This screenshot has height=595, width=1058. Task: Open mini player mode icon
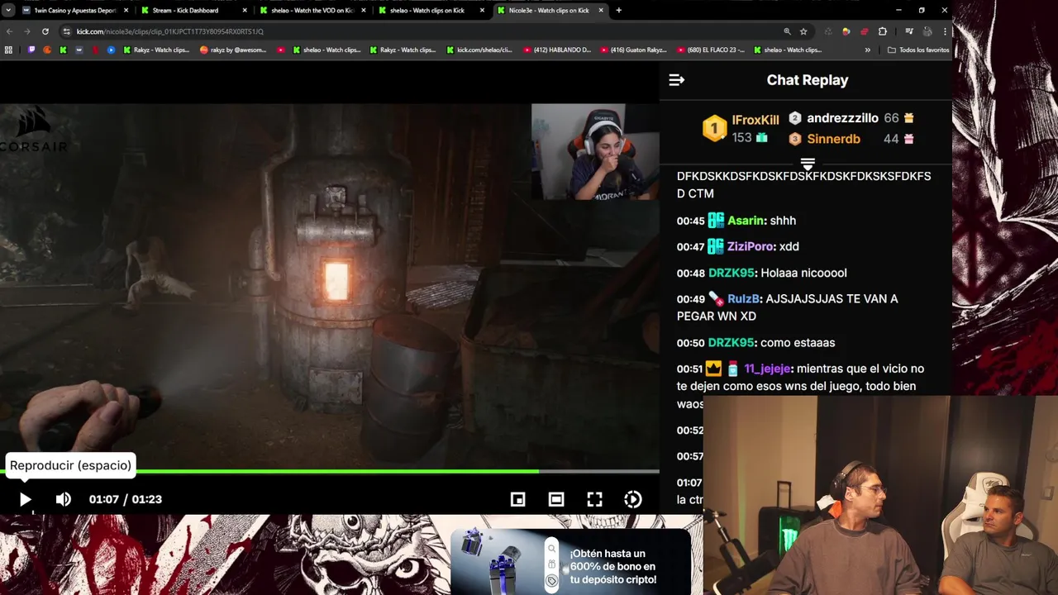coord(517,499)
